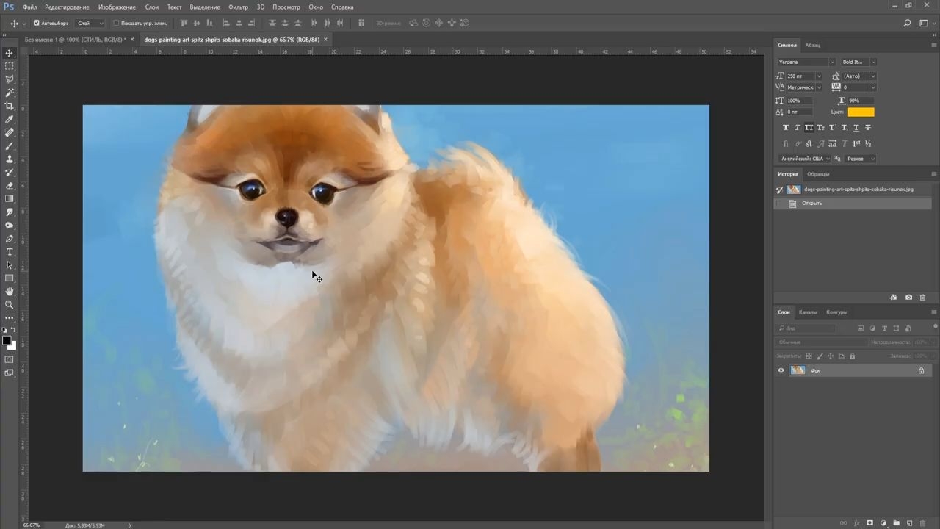Click the horizontal scale 90% field

(x=861, y=101)
